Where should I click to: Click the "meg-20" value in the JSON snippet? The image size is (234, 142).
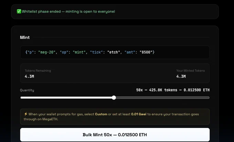click(47, 52)
